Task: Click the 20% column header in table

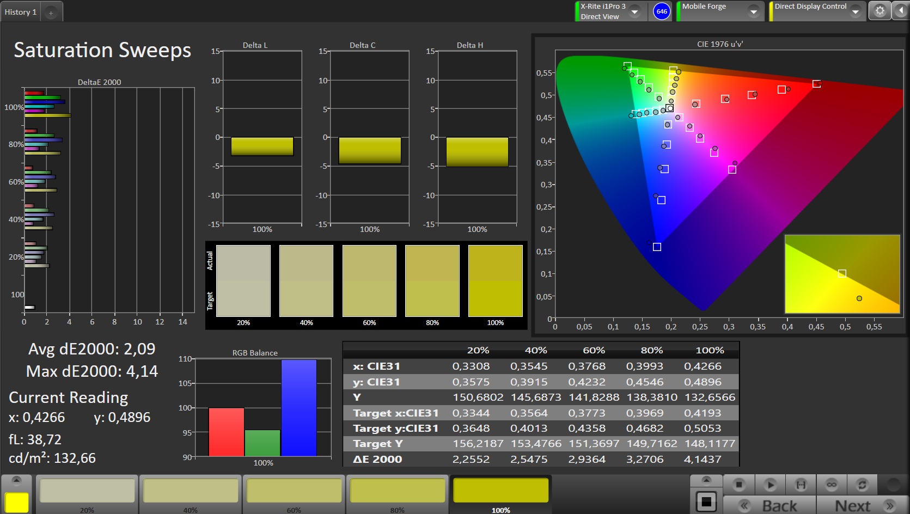Action: click(478, 350)
